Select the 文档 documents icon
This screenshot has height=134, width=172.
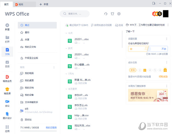pos(7,50)
